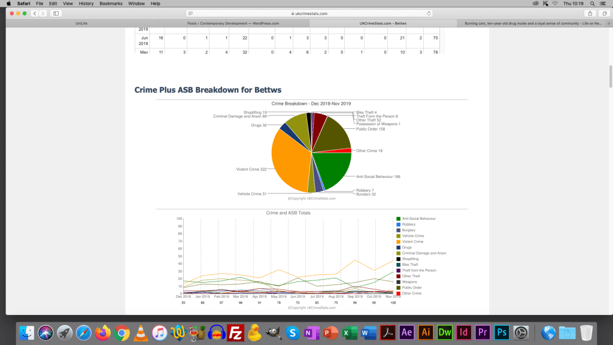Click the Share icon in Safari toolbar

click(x=590, y=13)
